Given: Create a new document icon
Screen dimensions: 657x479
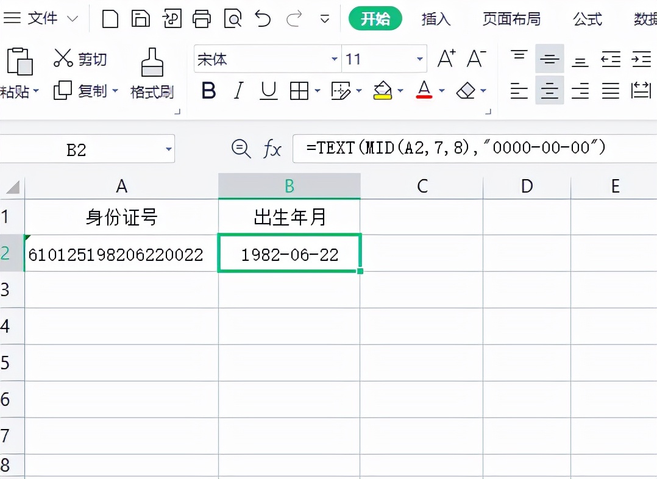Looking at the screenshot, I should tap(110, 19).
